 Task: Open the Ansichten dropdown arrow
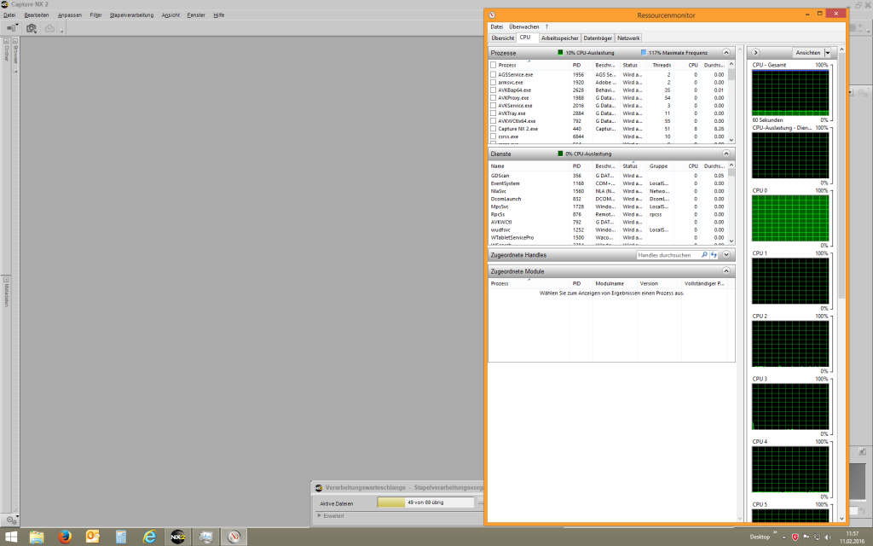click(827, 52)
